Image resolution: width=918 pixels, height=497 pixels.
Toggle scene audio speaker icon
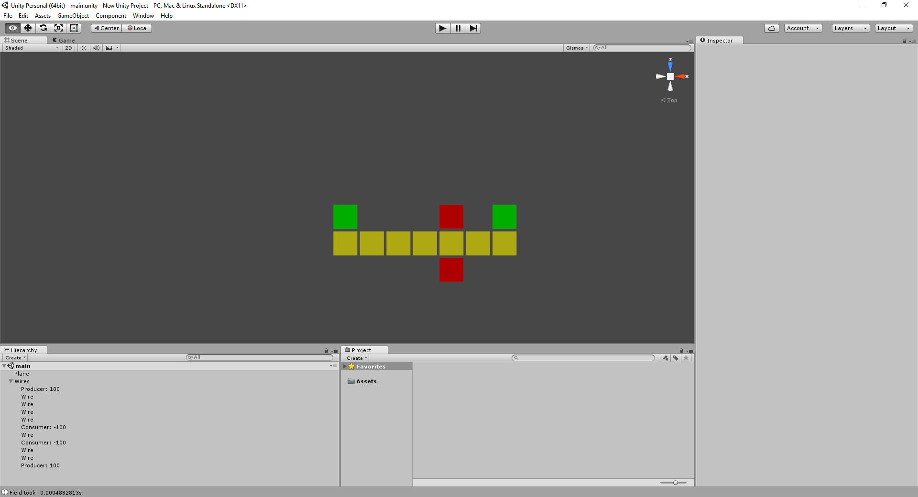point(96,48)
